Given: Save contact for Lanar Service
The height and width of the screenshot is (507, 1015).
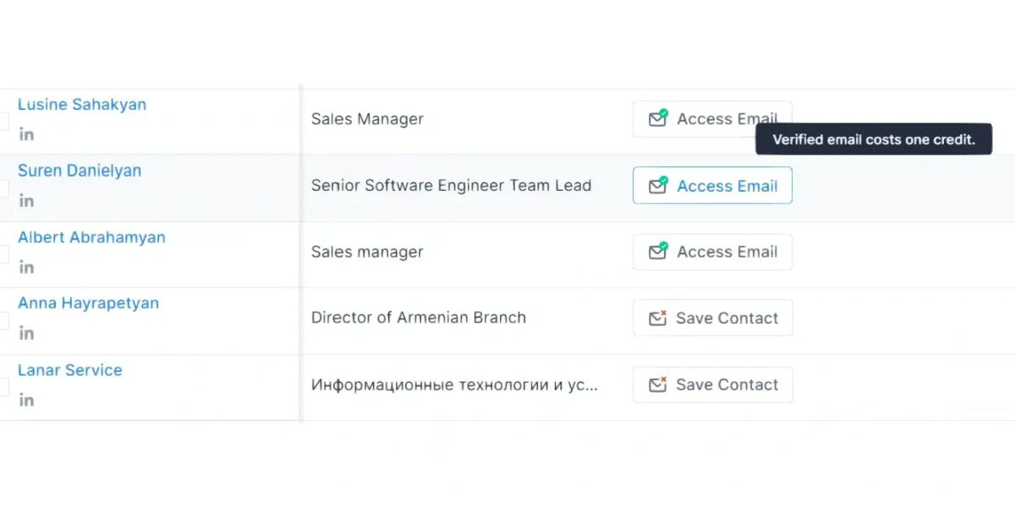Looking at the screenshot, I should click(x=713, y=384).
